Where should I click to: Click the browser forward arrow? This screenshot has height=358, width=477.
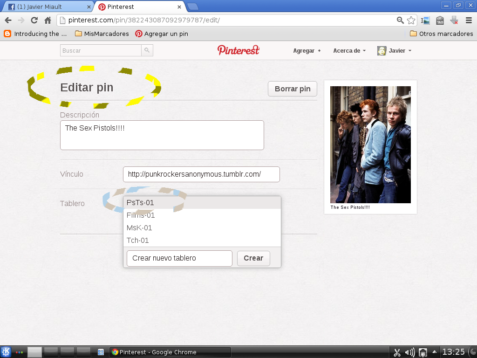pos(21,21)
